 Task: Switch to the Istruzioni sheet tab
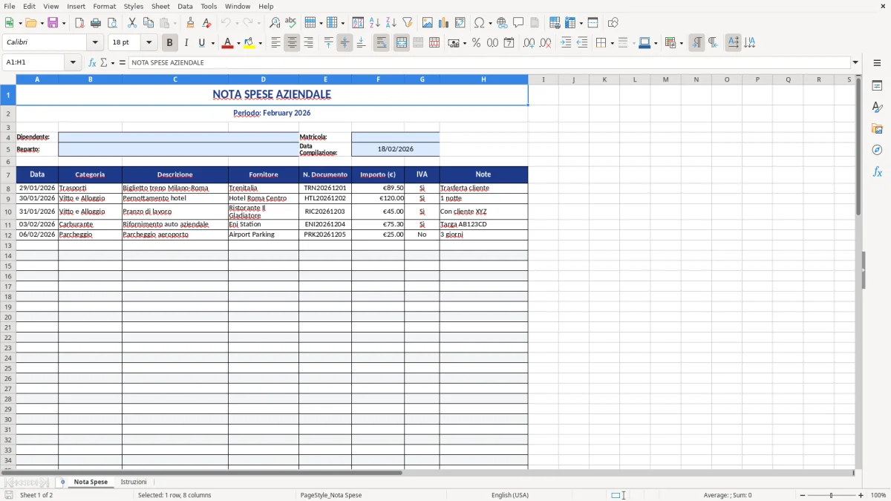134,482
